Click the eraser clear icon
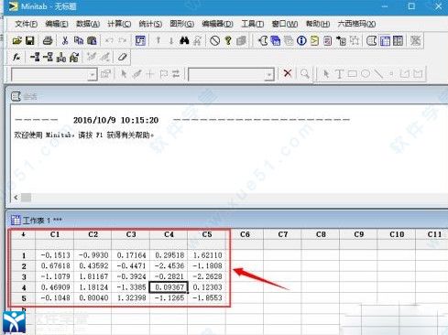Image resolution: width=448 pixels, height=335 pixels. point(122,57)
